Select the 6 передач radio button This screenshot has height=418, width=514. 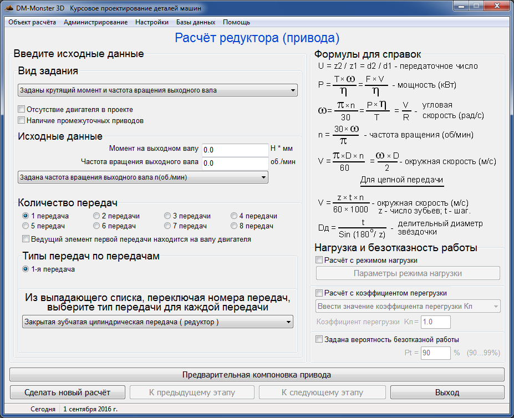pos(96,226)
